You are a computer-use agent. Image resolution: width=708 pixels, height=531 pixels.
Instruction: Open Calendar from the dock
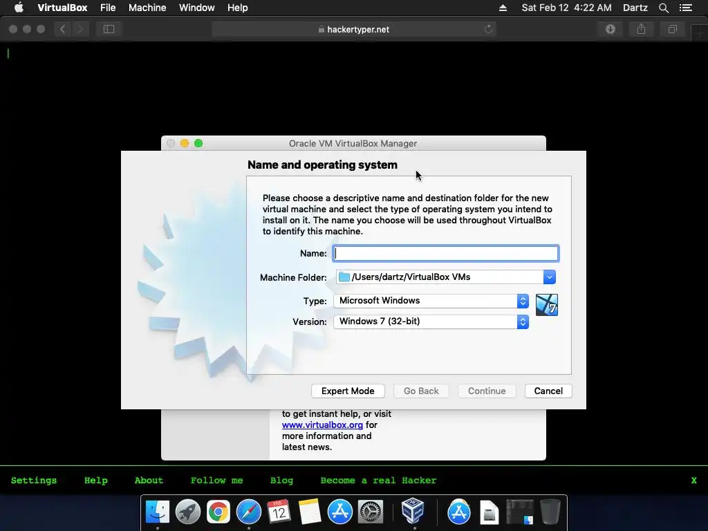click(x=279, y=512)
